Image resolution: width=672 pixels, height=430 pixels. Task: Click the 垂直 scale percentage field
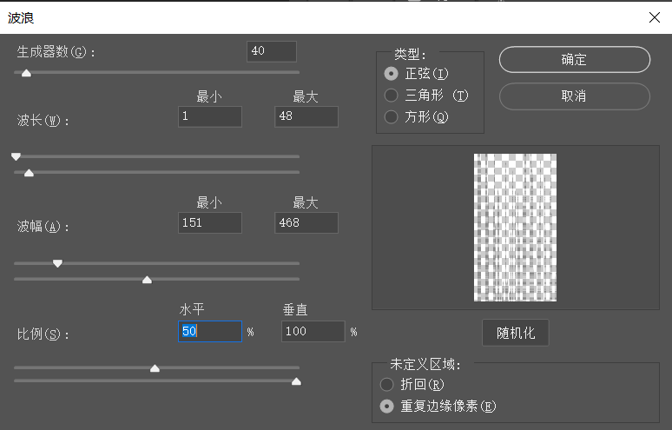pyautogui.click(x=313, y=331)
